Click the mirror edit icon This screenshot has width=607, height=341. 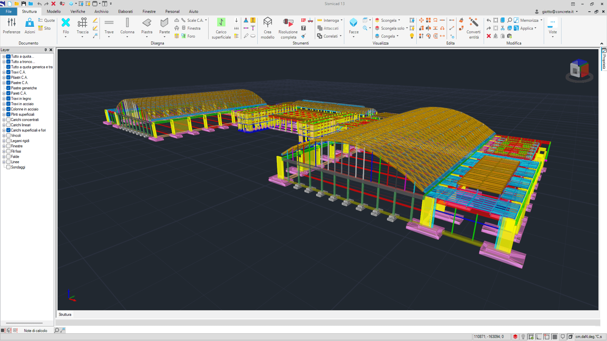point(428,28)
